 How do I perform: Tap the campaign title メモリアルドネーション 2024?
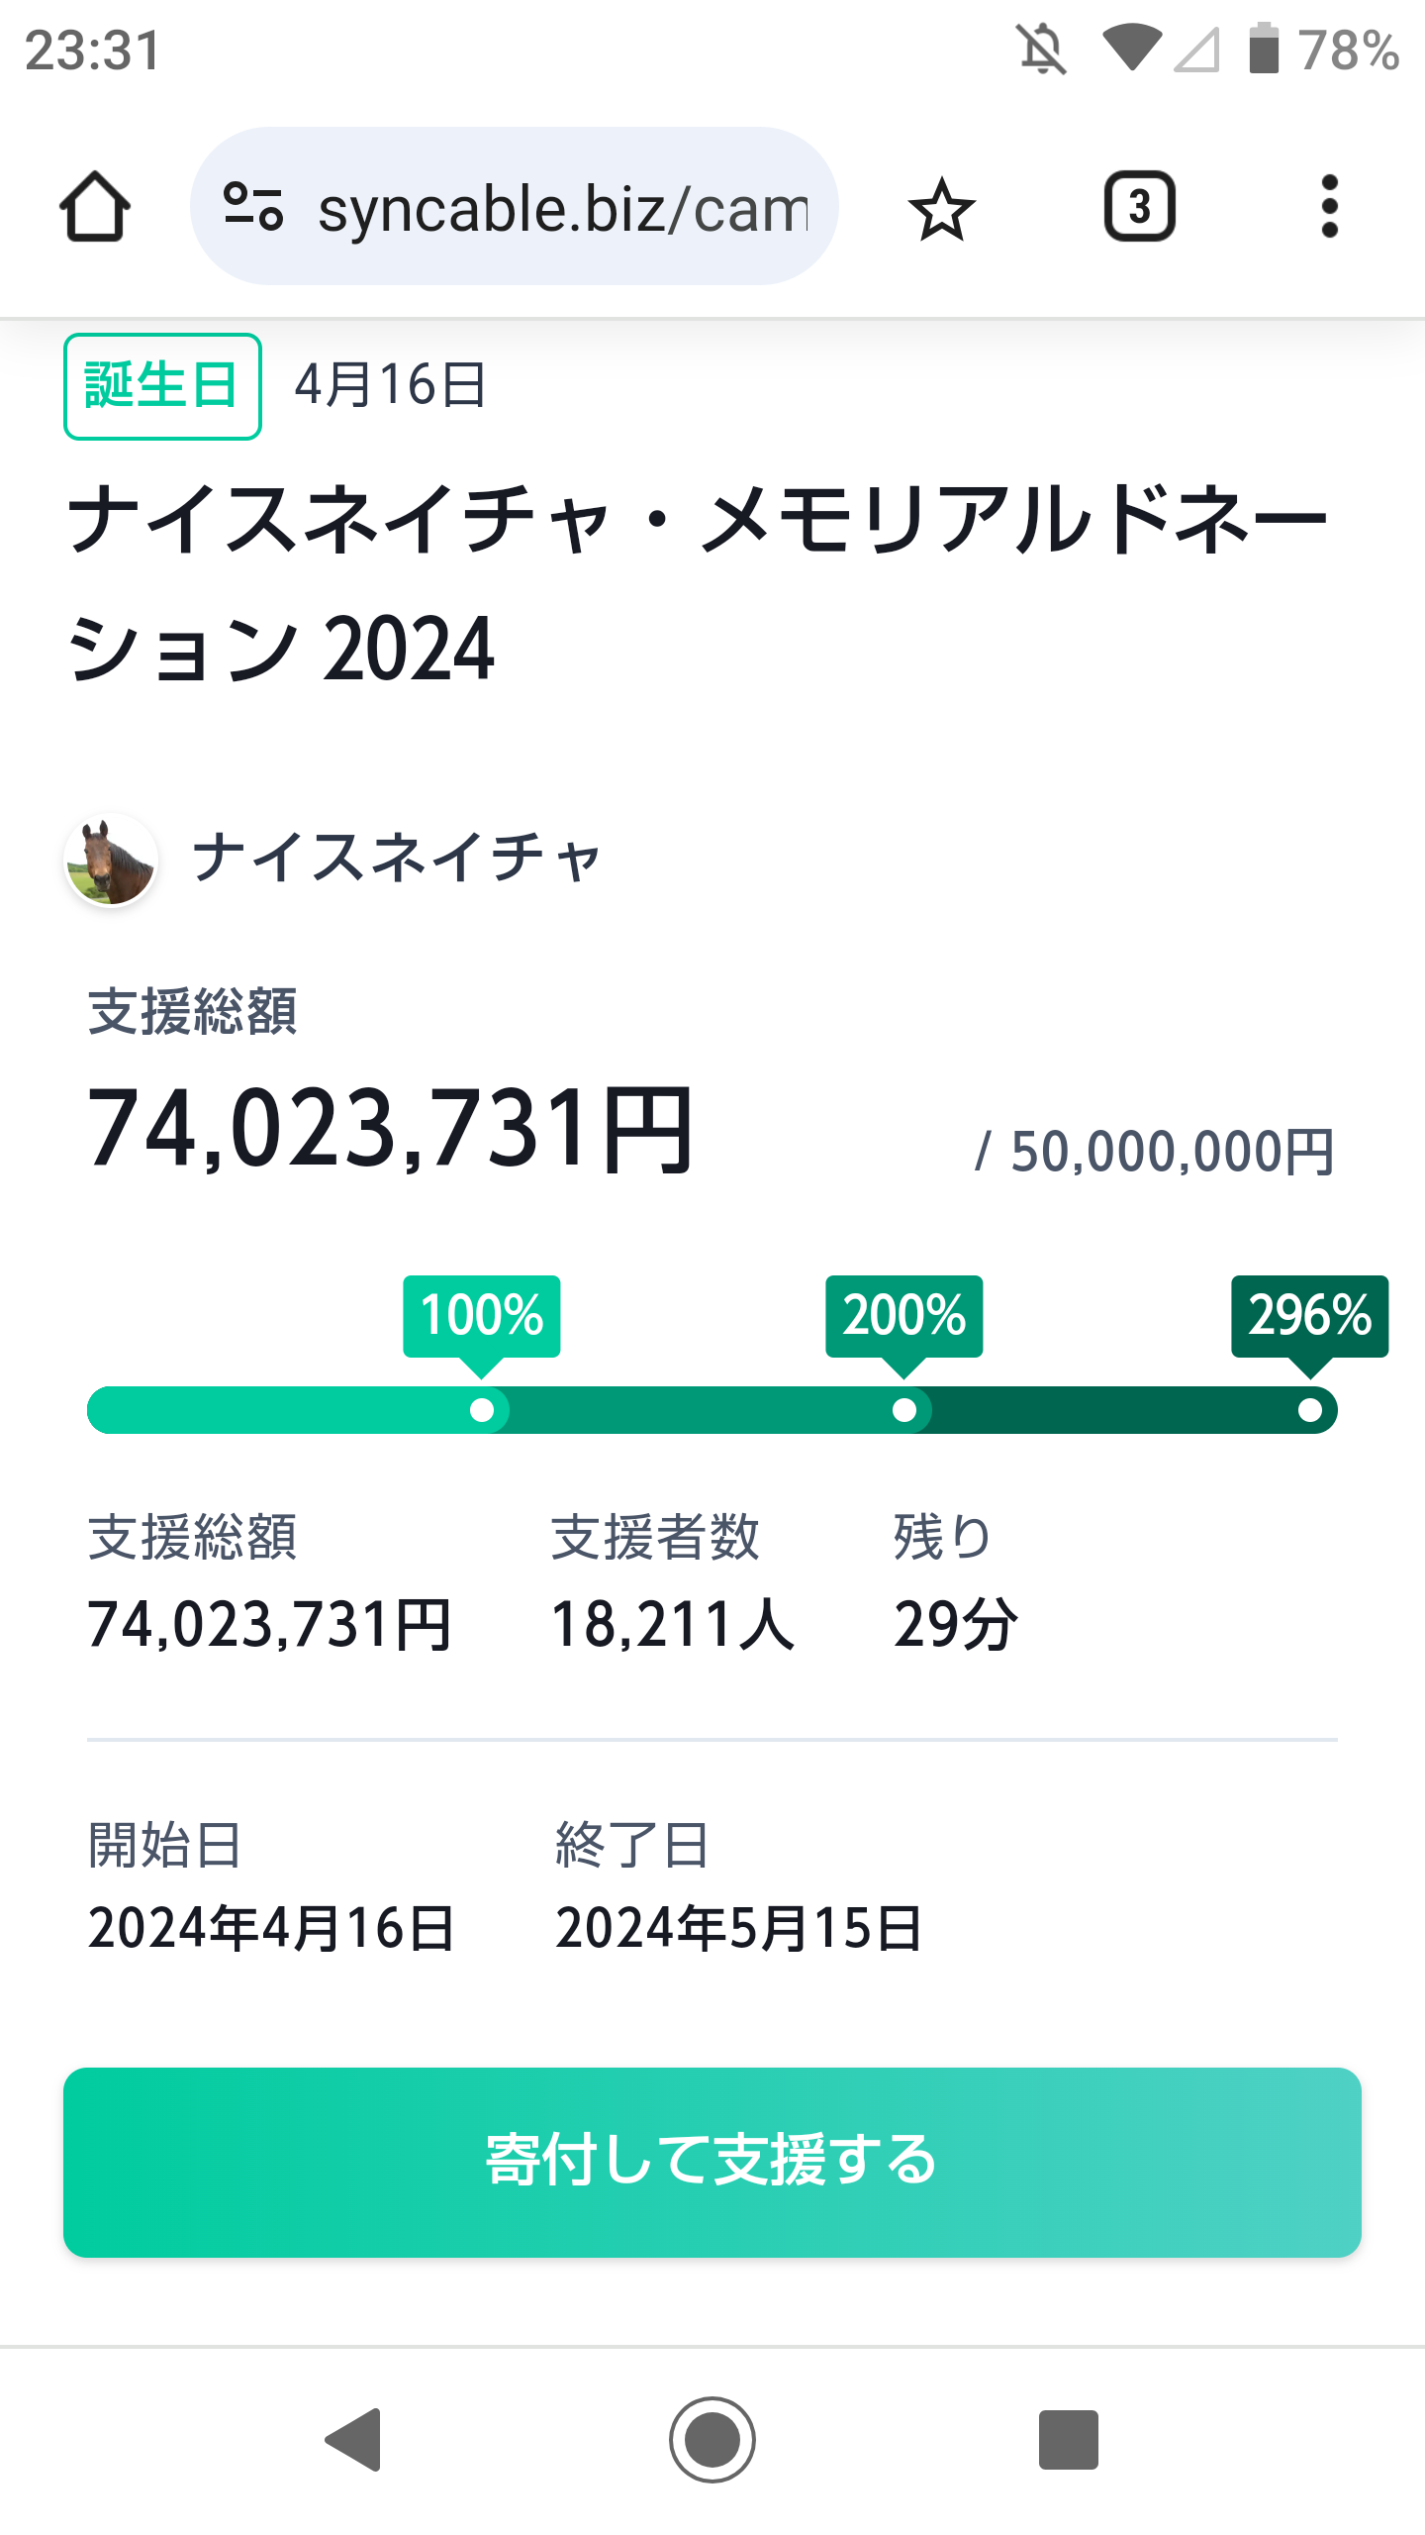point(697,582)
